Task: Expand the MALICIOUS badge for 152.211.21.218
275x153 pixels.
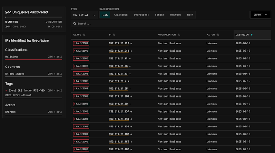Action: (x=81, y=51)
